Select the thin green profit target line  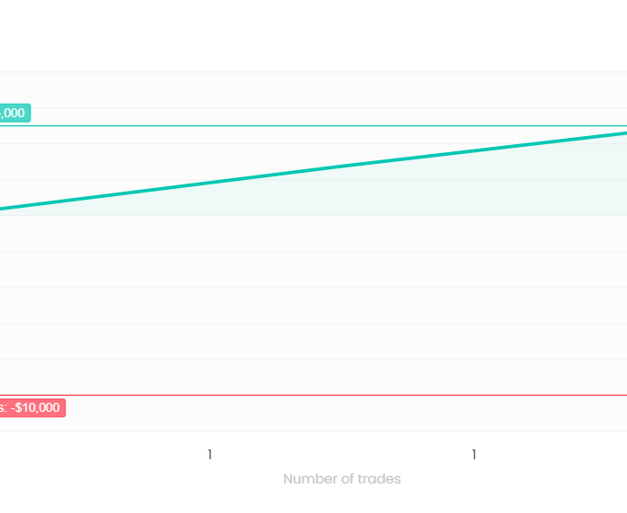click(313, 126)
